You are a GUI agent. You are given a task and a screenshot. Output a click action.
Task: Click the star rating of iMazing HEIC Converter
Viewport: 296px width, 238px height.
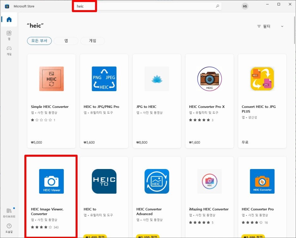[199, 222]
